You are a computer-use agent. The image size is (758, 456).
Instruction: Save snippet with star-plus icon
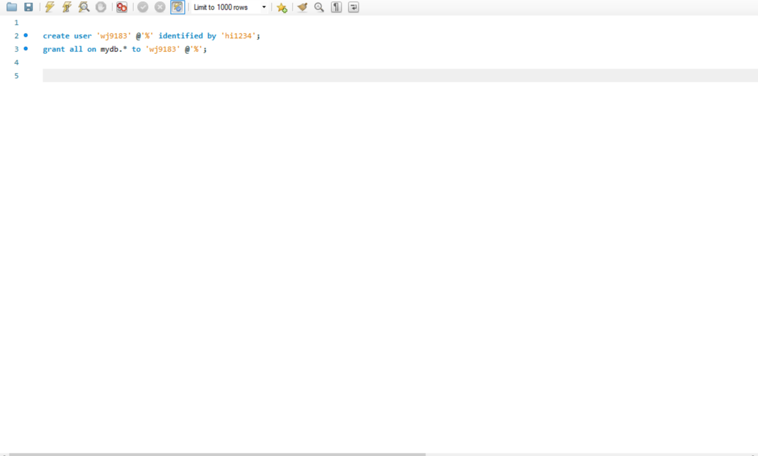pyautogui.click(x=282, y=7)
